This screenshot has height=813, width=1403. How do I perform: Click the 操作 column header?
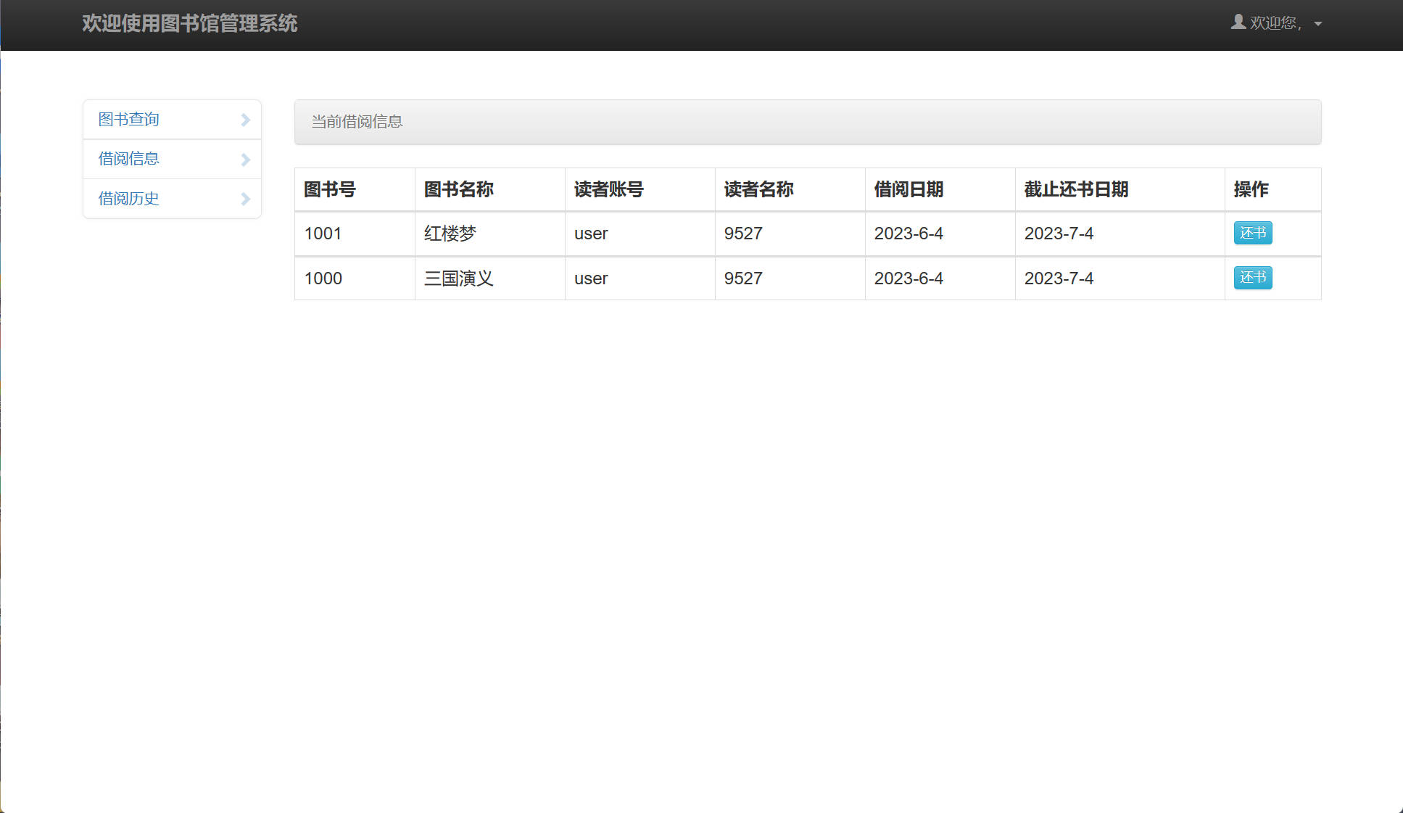1251,190
